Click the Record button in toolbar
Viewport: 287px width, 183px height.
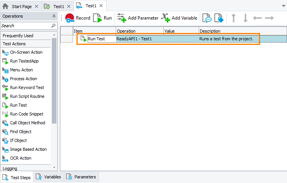coord(78,18)
